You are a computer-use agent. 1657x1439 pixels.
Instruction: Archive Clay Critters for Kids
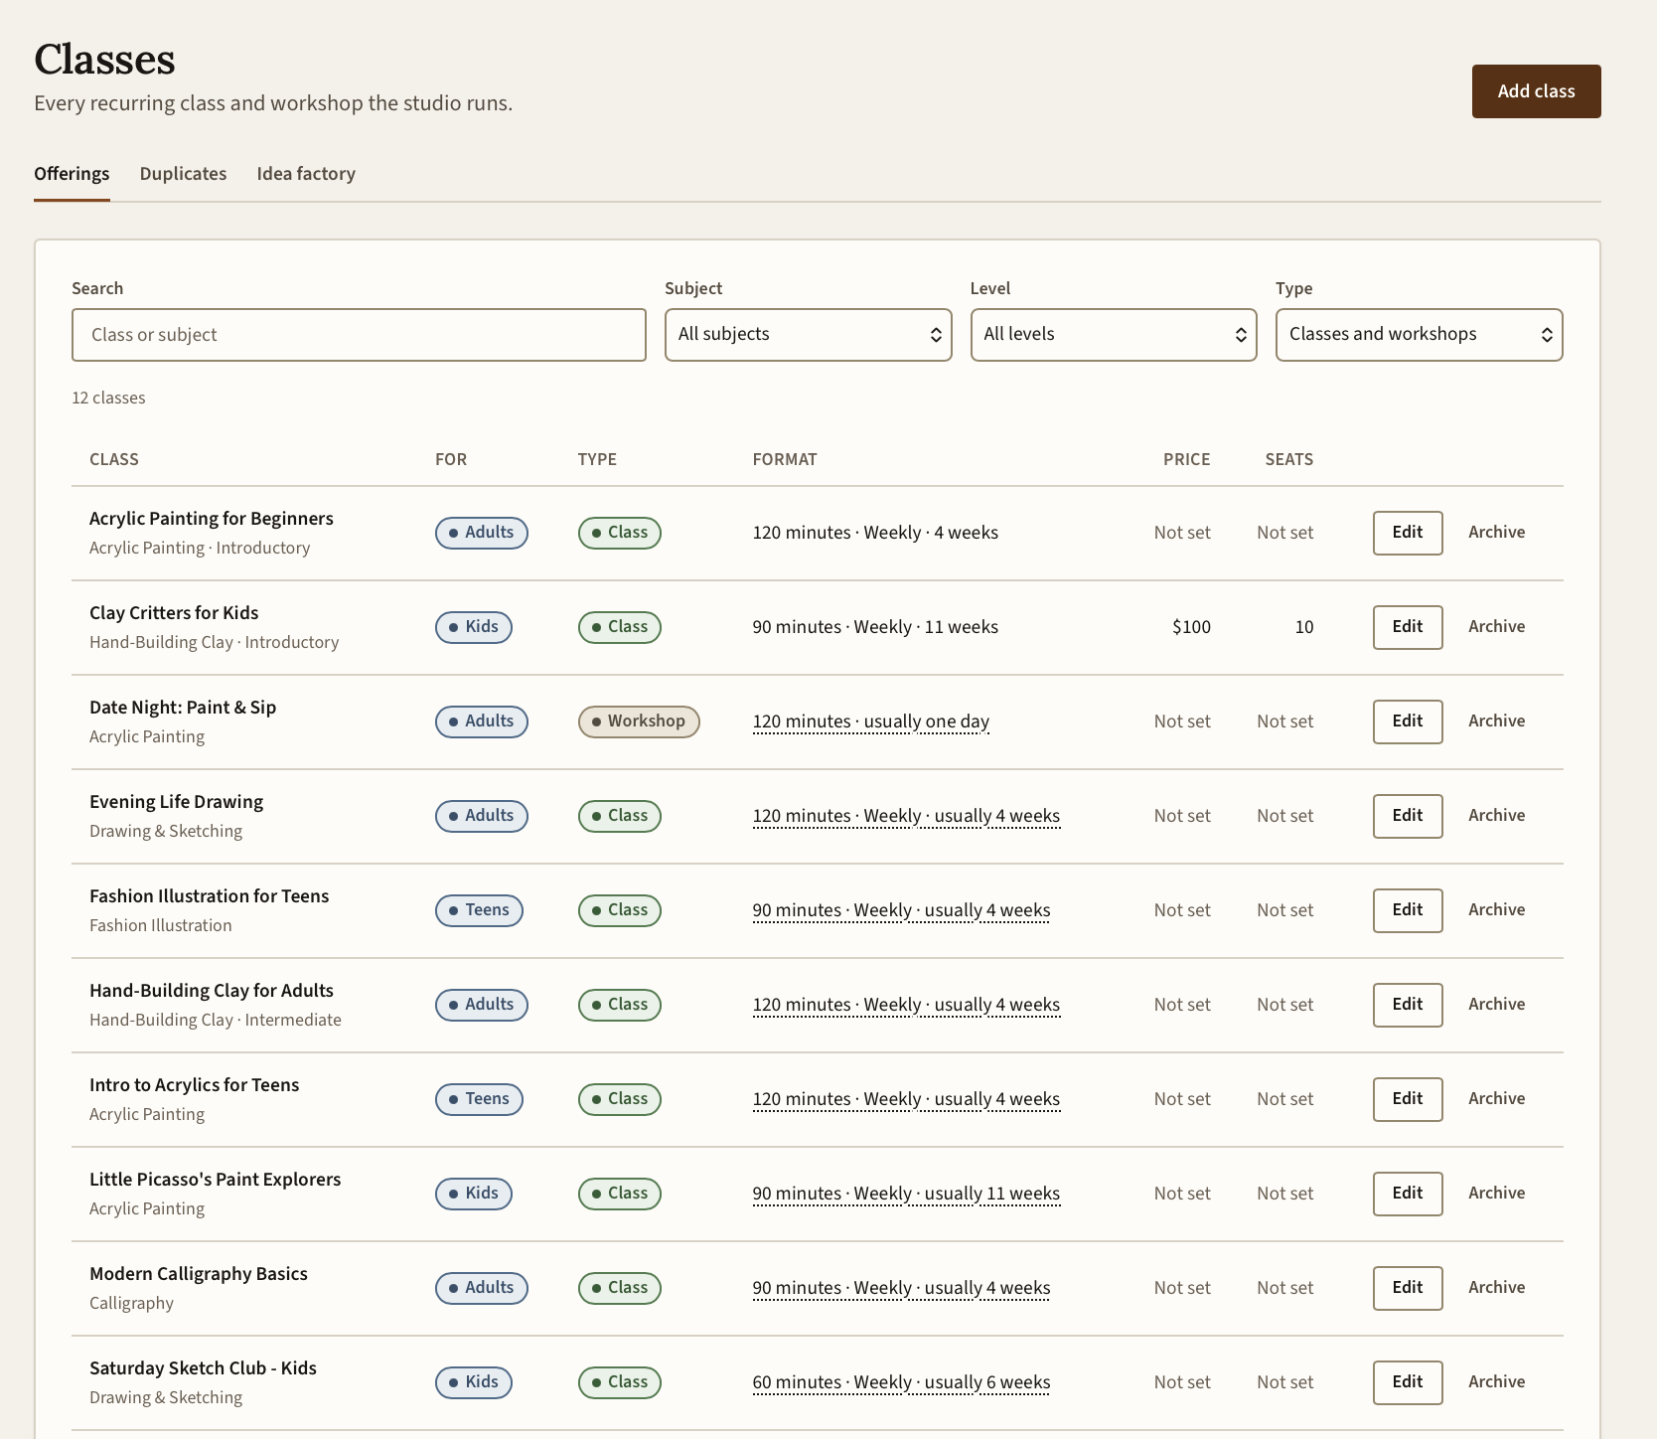pos(1496,627)
